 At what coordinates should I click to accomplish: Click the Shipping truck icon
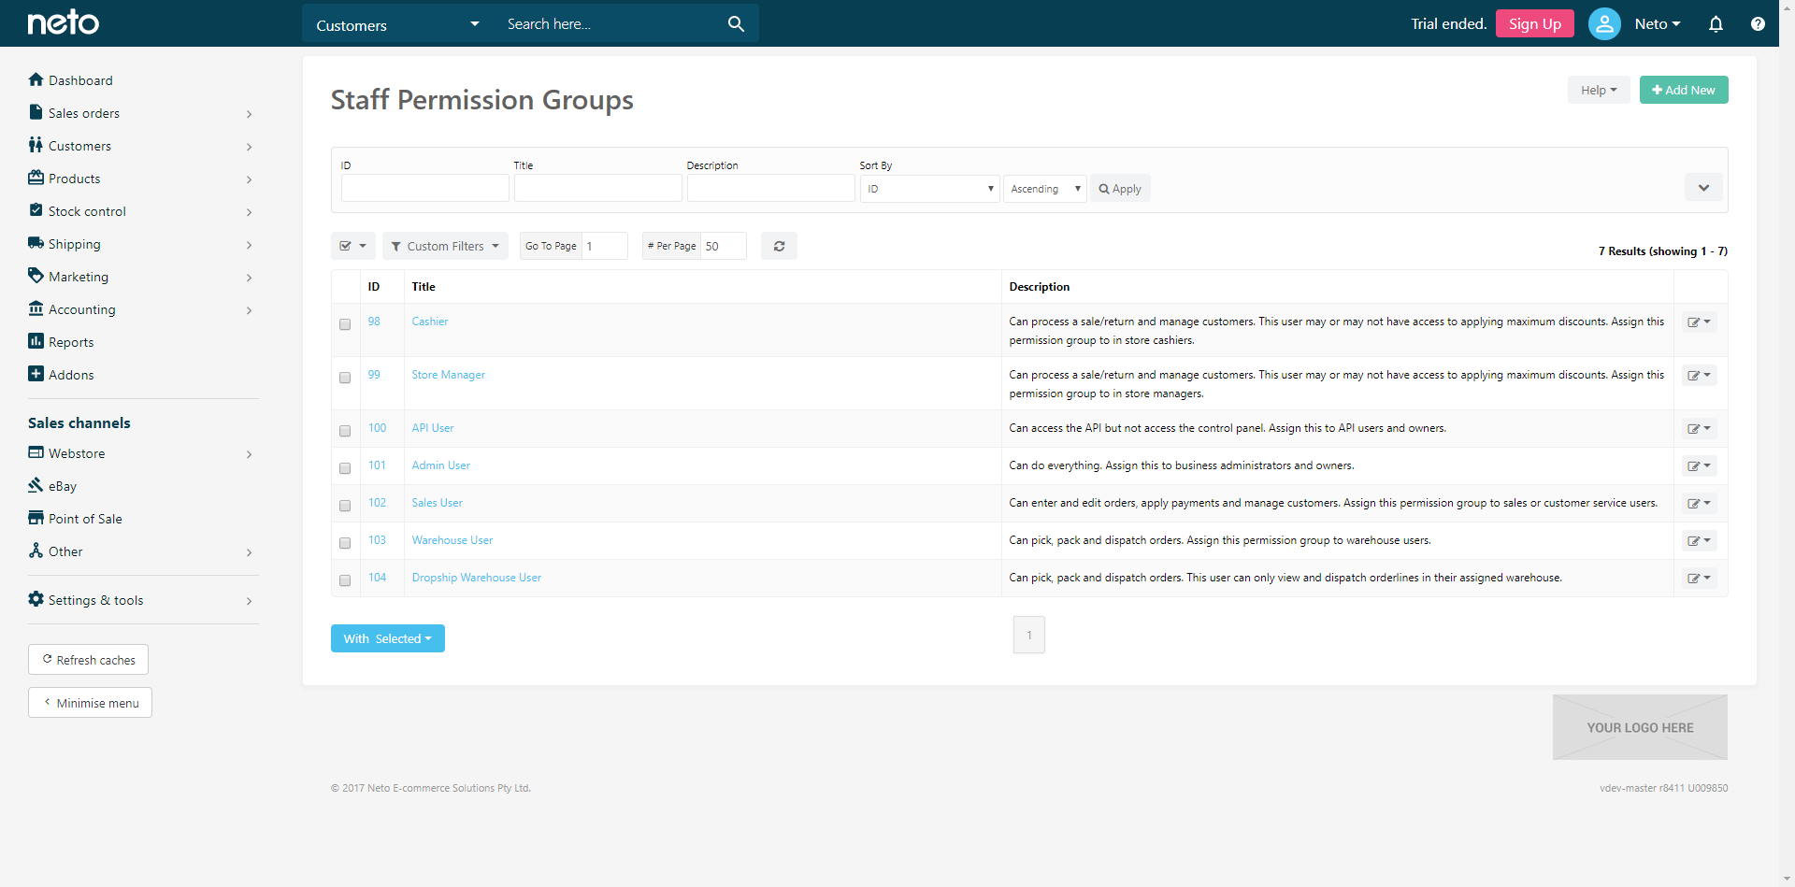coord(36,243)
